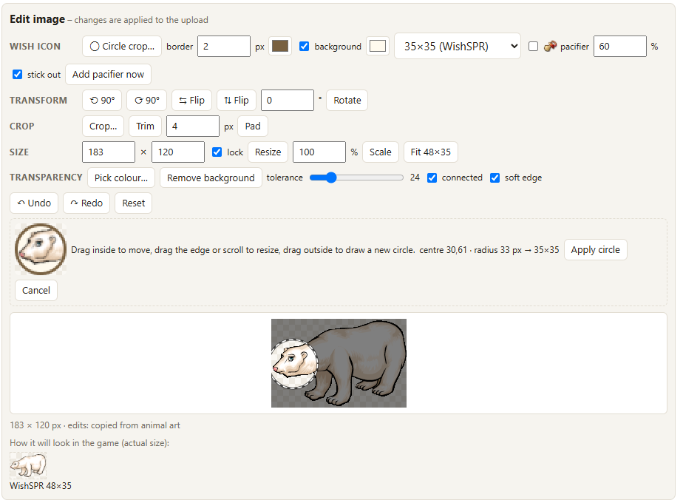Disable the soft edge checkbox
Image resolution: width=683 pixels, height=503 pixels.
pos(495,178)
